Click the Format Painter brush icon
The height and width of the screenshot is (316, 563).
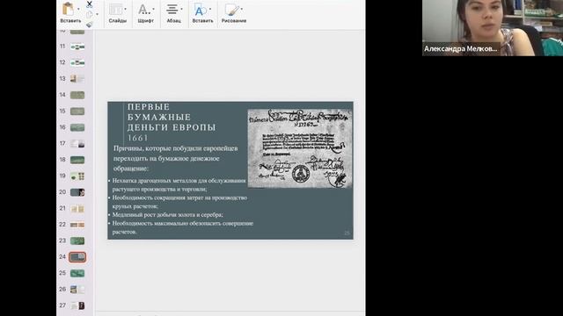(90, 24)
